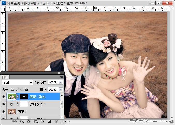
Task: Maximize the document window
Action: pos(159,3)
